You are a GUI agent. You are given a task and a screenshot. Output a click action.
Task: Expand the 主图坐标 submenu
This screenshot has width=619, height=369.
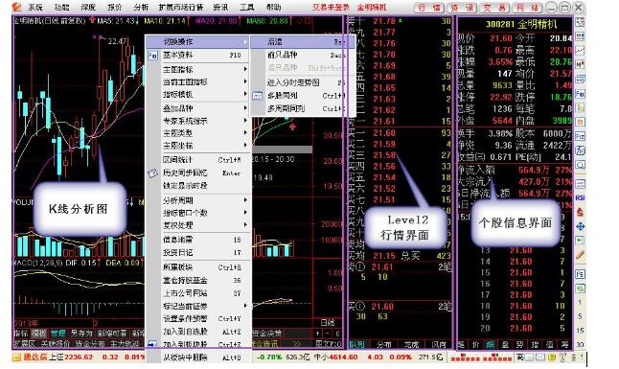point(197,146)
